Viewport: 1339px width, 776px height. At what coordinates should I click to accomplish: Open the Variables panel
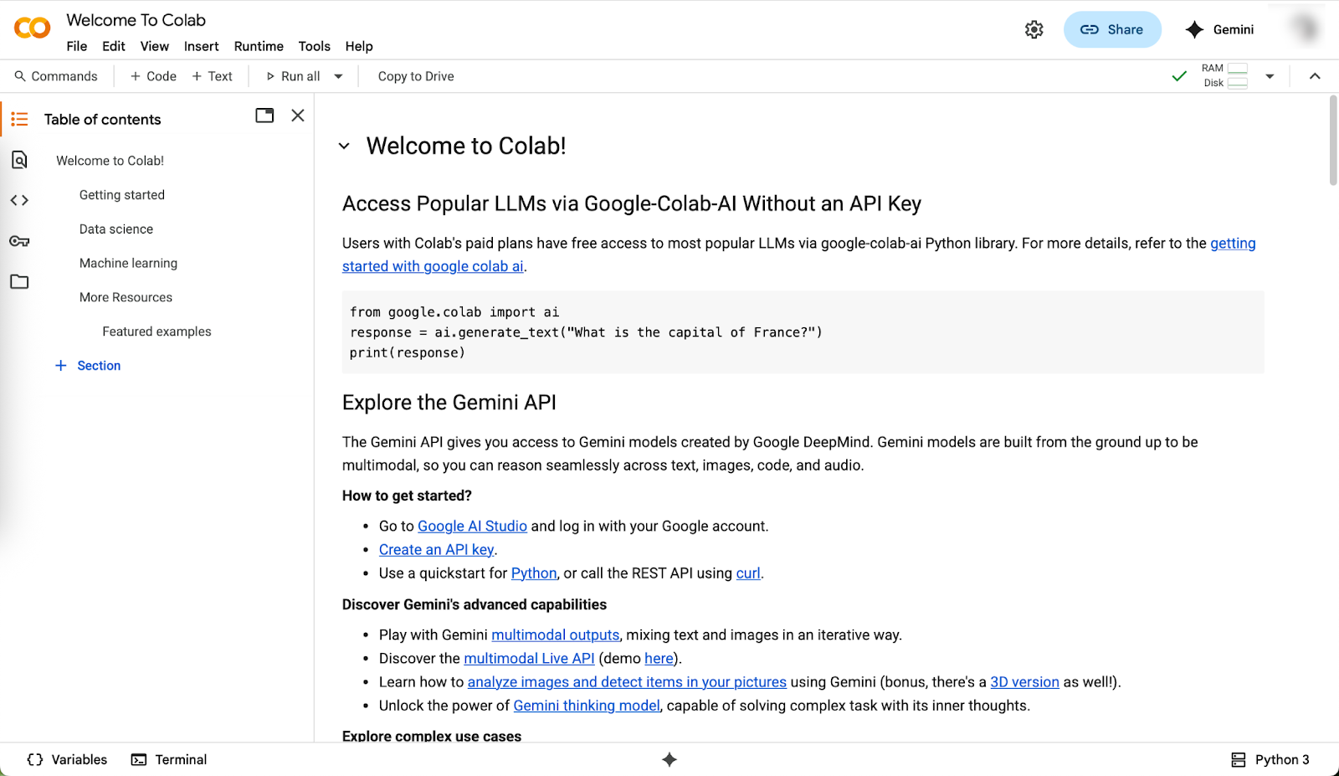tap(68, 759)
